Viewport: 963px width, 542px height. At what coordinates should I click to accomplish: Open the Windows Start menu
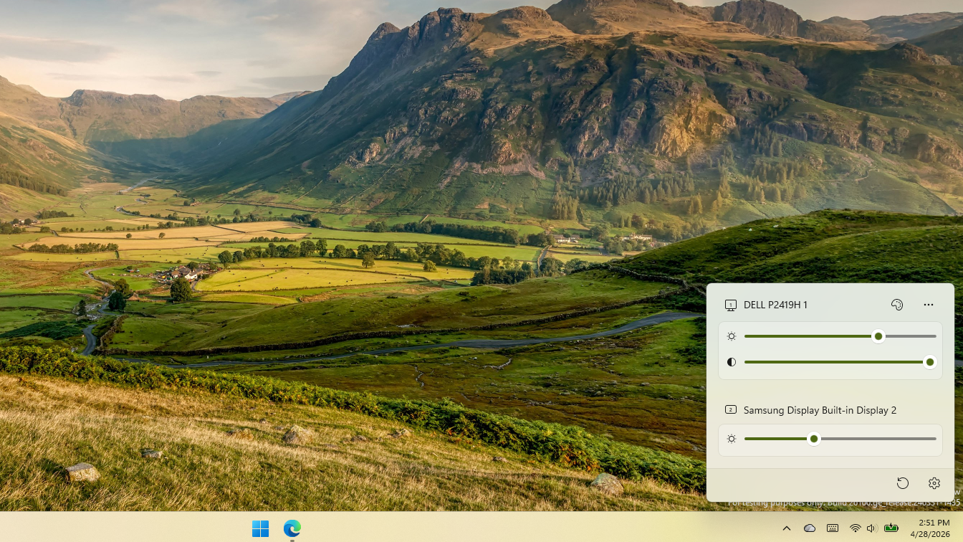tap(260, 528)
